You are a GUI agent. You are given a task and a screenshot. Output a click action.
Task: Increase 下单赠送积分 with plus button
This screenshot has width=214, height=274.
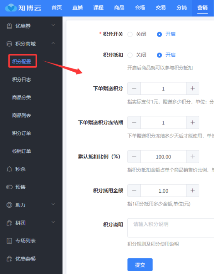(192, 89)
